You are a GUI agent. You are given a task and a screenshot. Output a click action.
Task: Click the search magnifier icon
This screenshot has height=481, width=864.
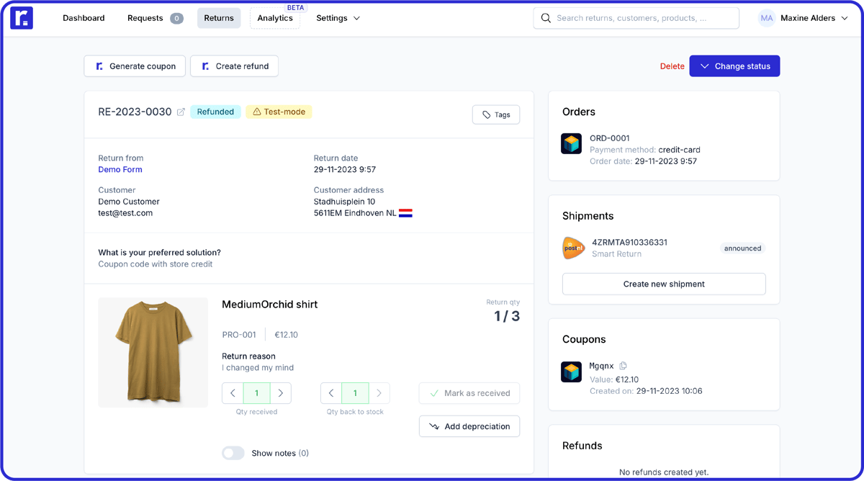546,18
